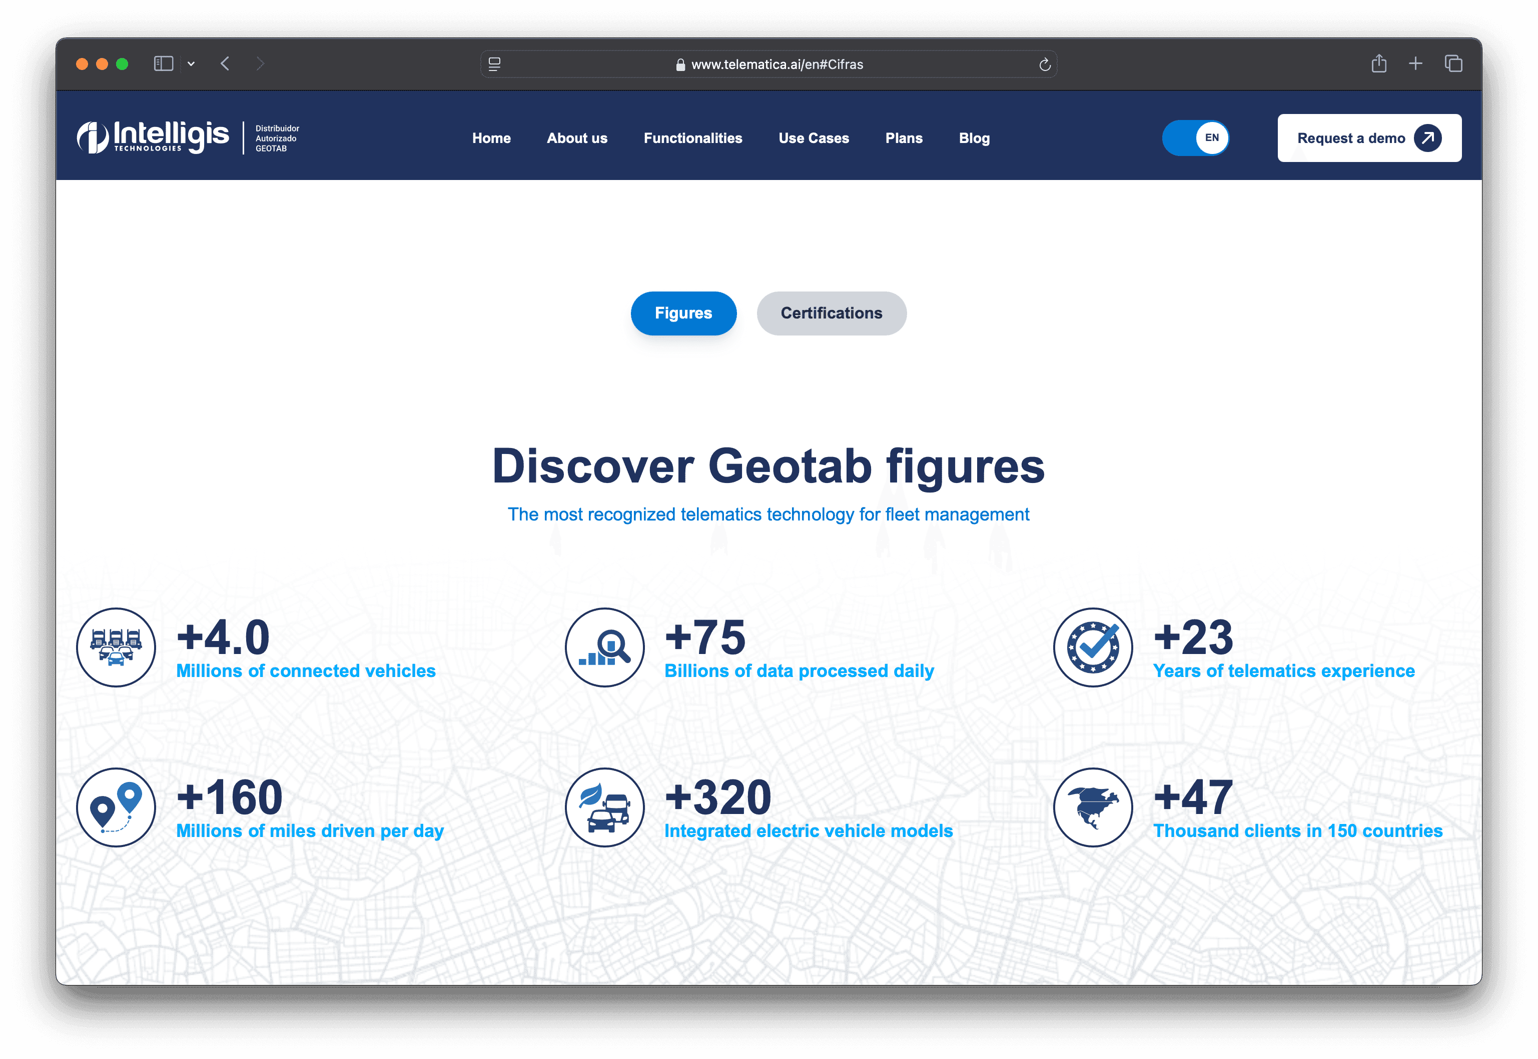Click the data analysis magnifier icon

[x=605, y=647]
